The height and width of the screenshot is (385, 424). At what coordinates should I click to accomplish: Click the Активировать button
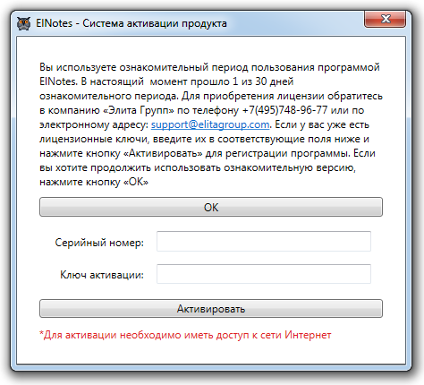coord(211,309)
